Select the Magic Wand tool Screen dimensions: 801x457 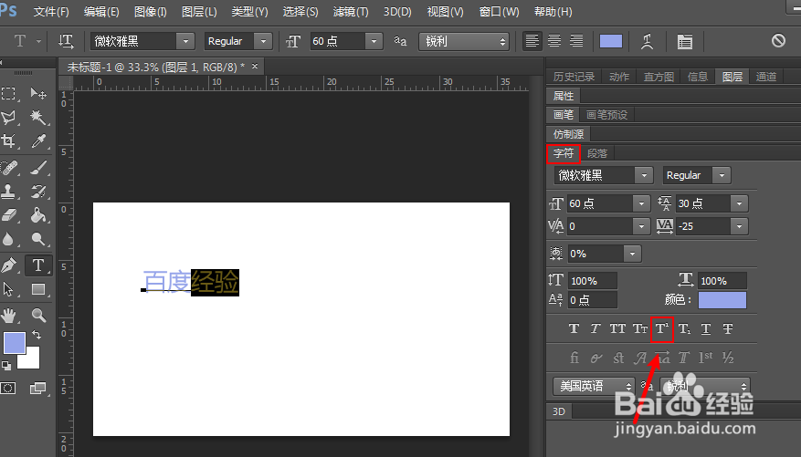38,118
